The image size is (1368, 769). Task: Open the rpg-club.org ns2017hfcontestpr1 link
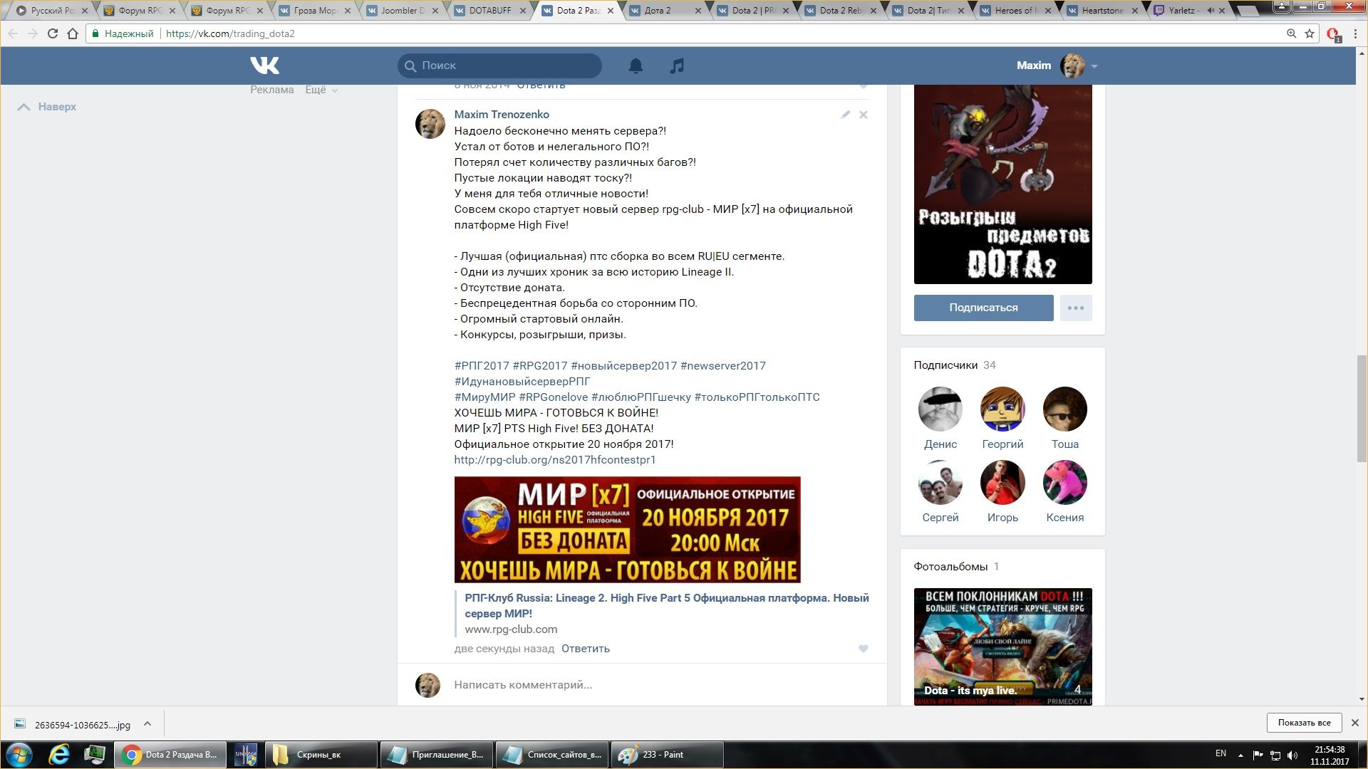click(555, 460)
